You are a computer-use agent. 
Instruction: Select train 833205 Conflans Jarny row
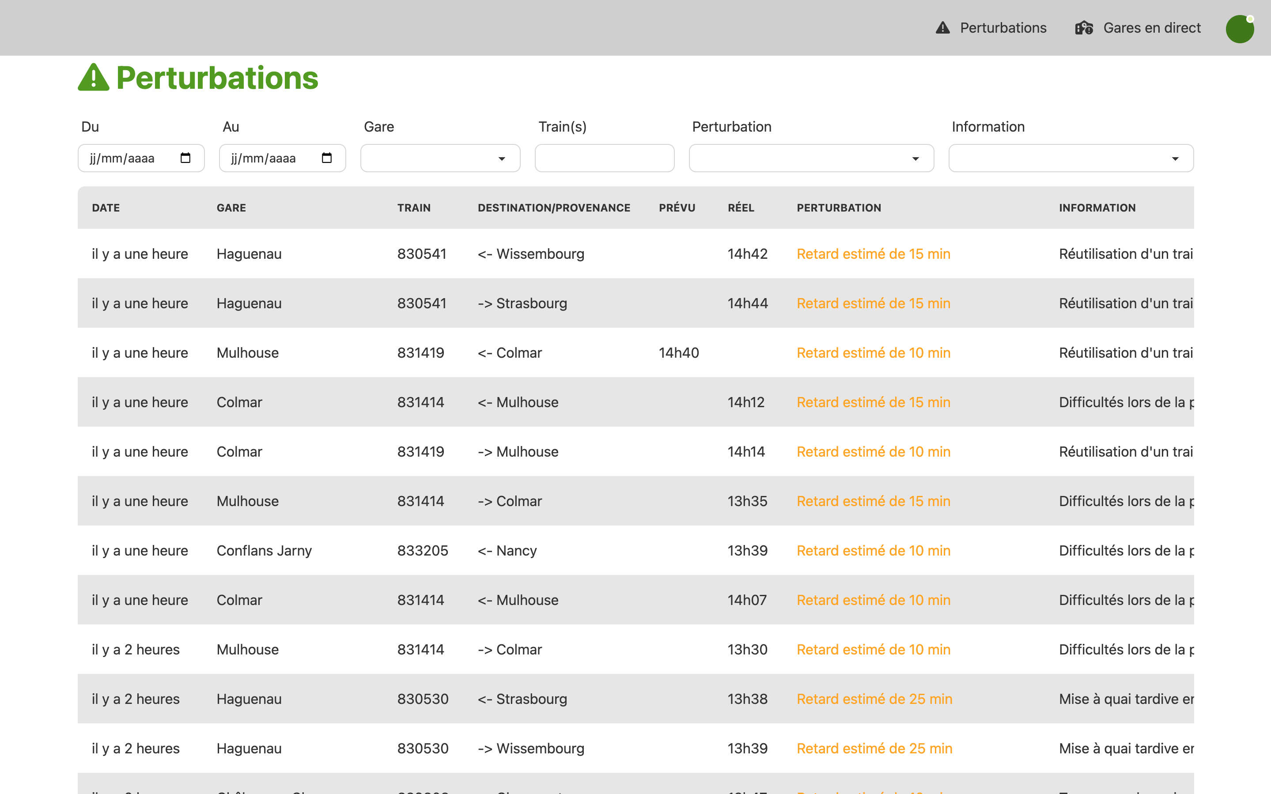(x=422, y=550)
